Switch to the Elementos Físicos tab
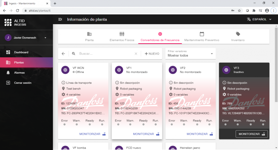Viewport: 278px width, 150px height. pyautogui.click(x=122, y=37)
